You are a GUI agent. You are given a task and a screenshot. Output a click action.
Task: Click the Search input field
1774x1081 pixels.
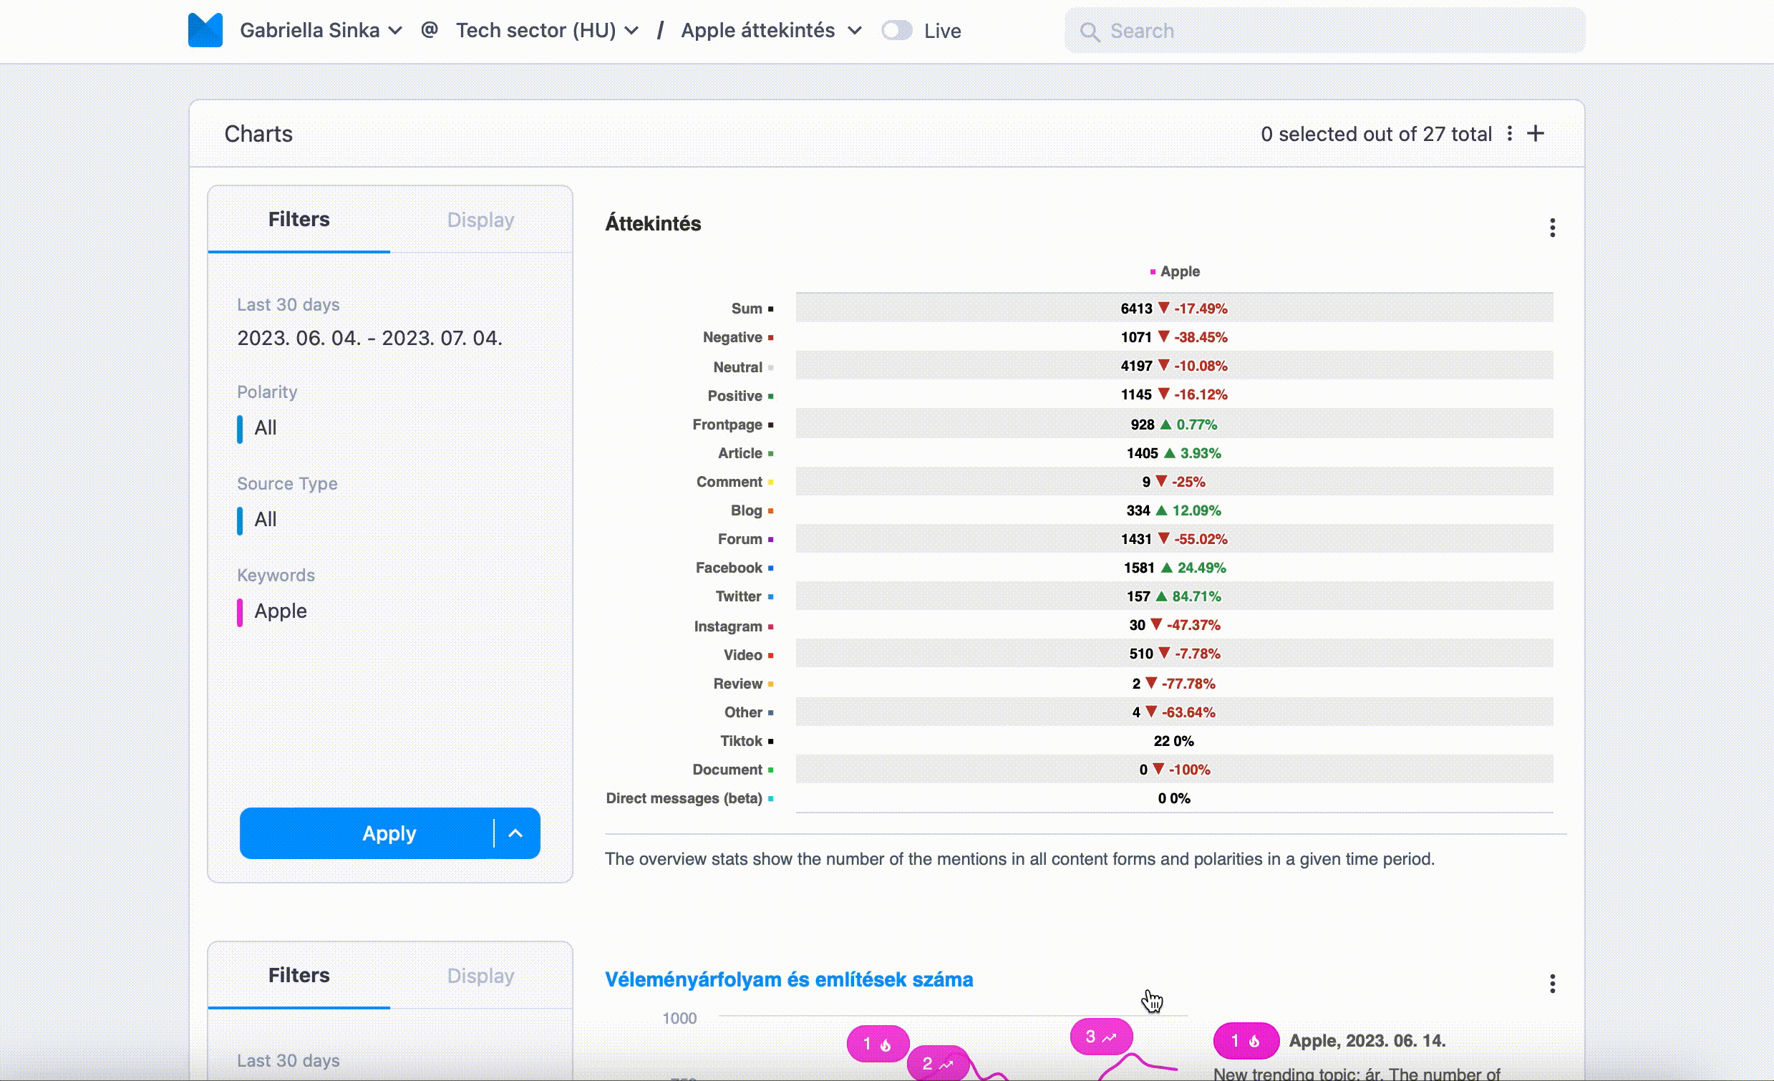click(1324, 30)
